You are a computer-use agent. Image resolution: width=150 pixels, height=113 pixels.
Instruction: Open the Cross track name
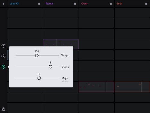pos(85,4)
